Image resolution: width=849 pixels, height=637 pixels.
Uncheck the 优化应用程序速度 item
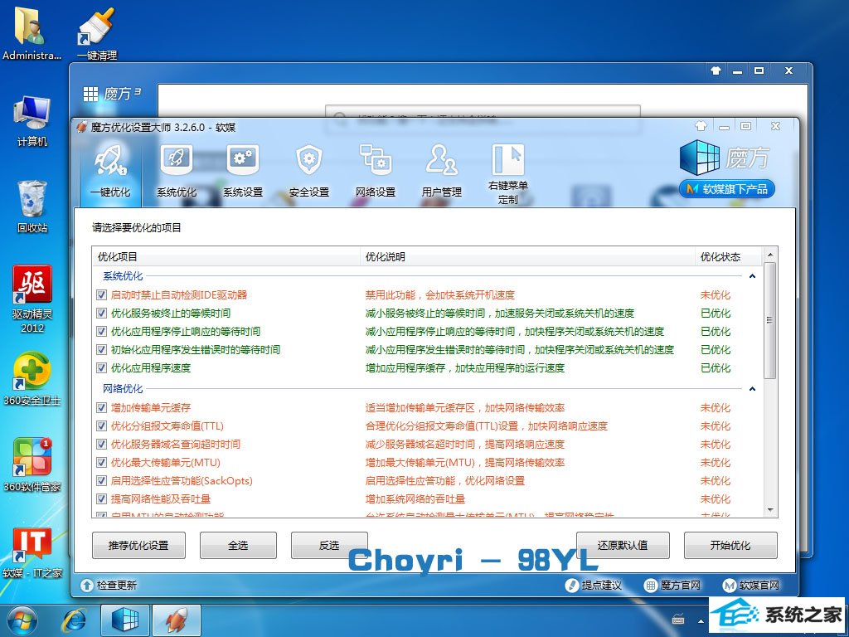(x=101, y=367)
